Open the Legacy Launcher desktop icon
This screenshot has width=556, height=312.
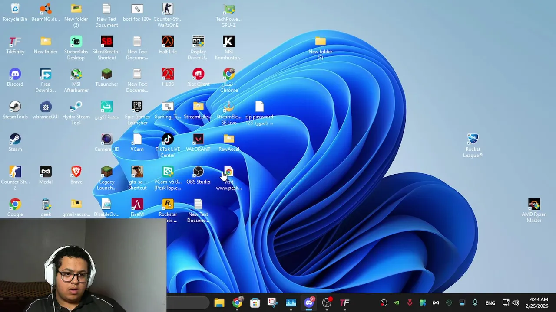[107, 178]
